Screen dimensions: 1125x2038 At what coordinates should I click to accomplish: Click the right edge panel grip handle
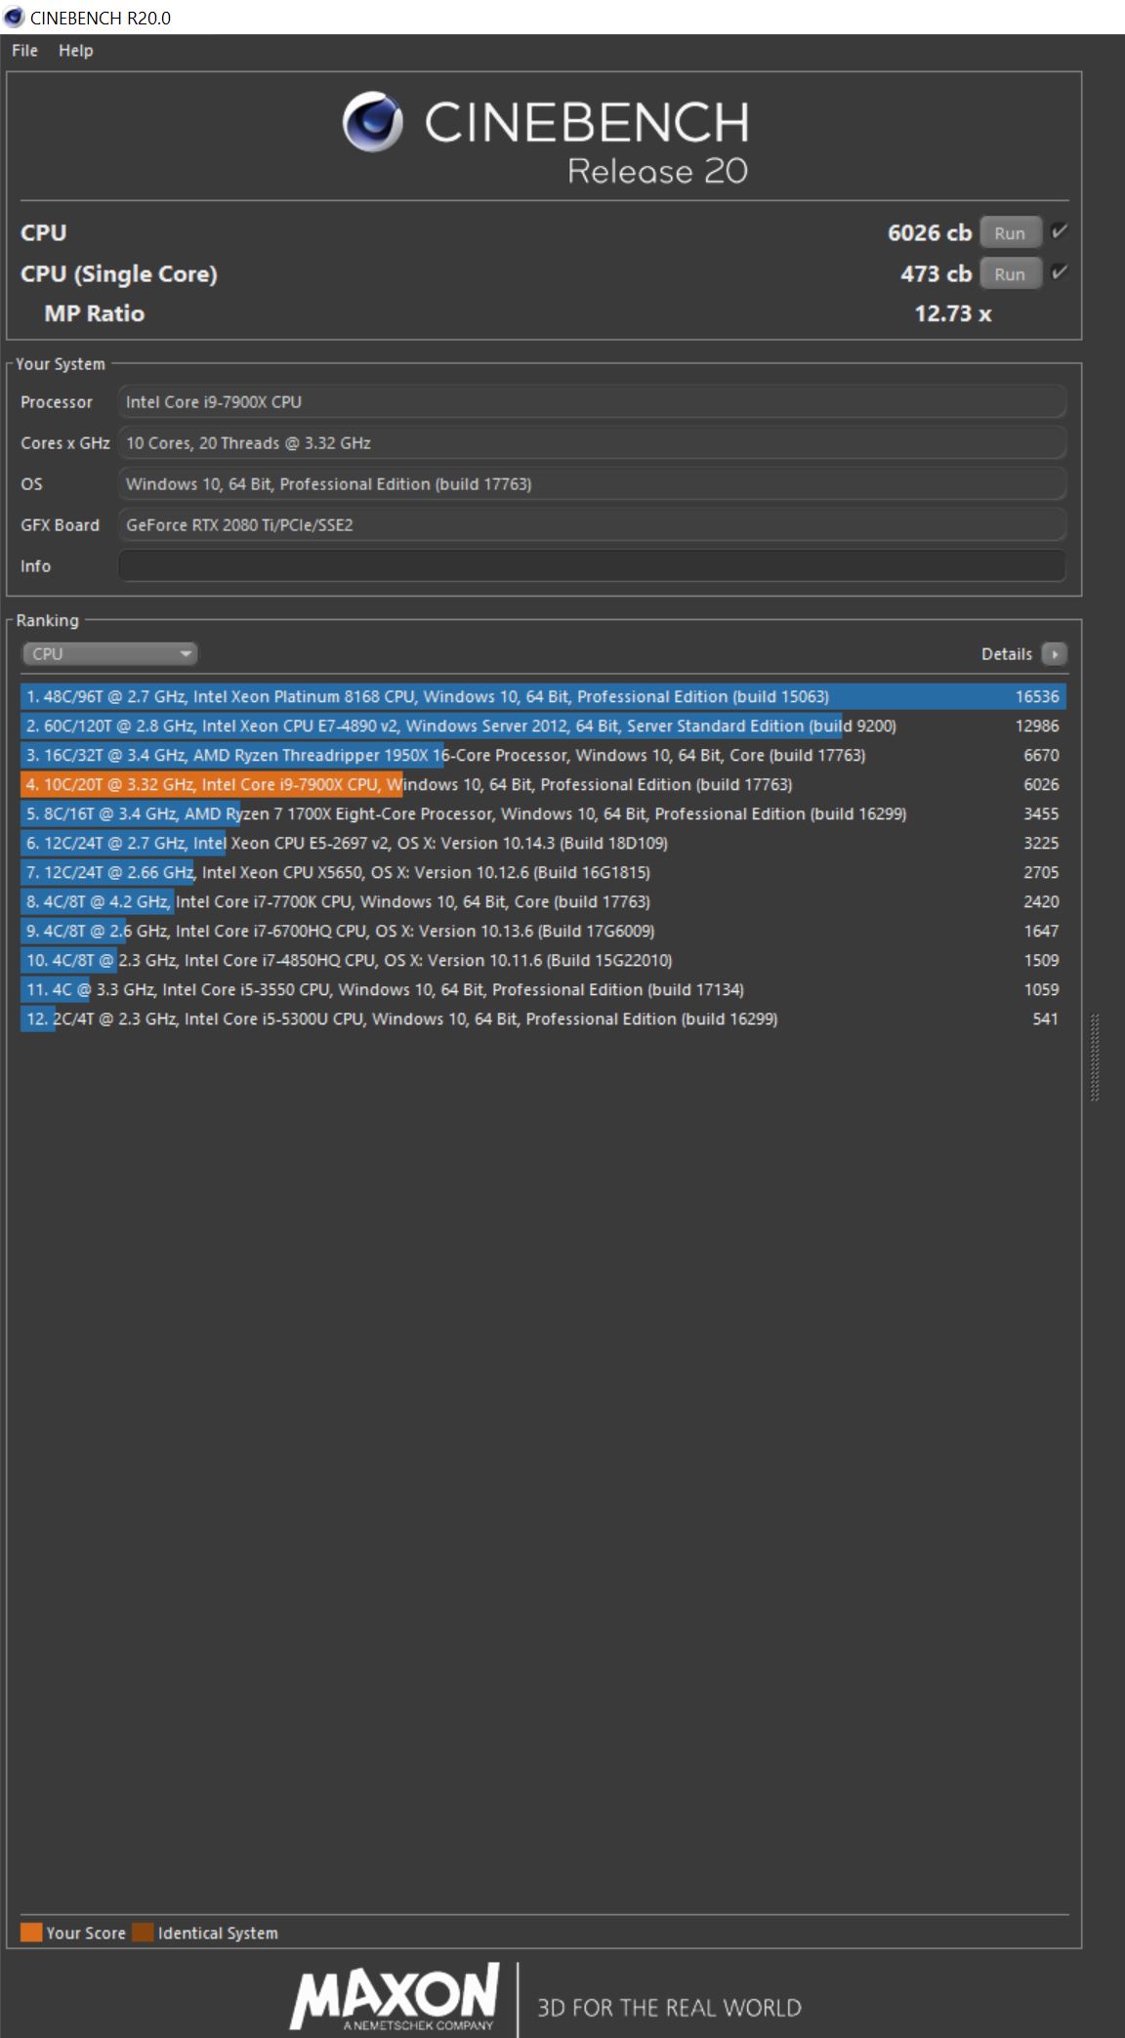[1095, 1058]
